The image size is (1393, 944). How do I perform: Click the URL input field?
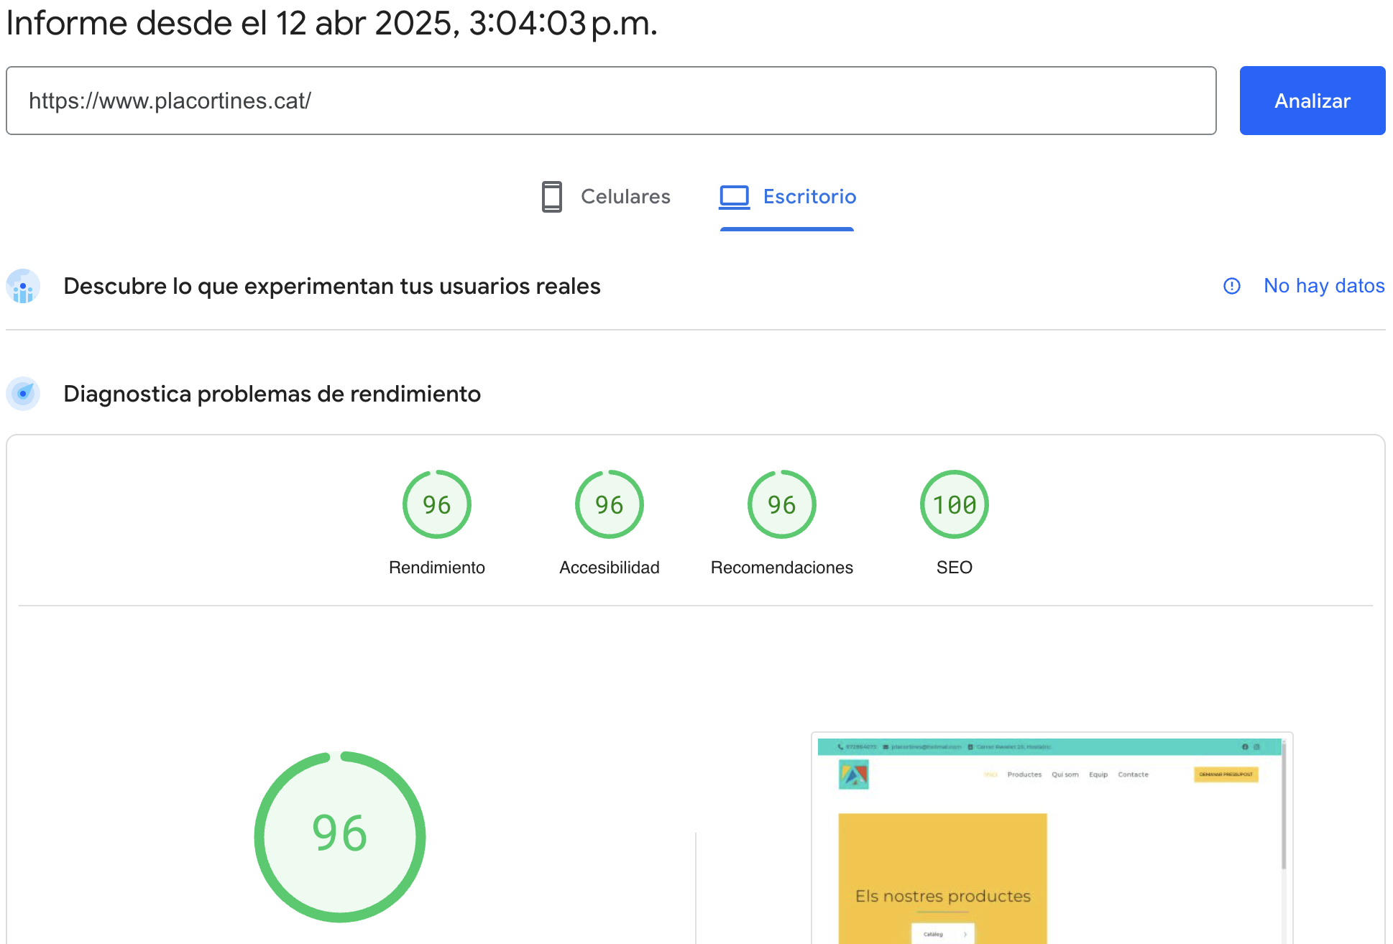click(611, 101)
